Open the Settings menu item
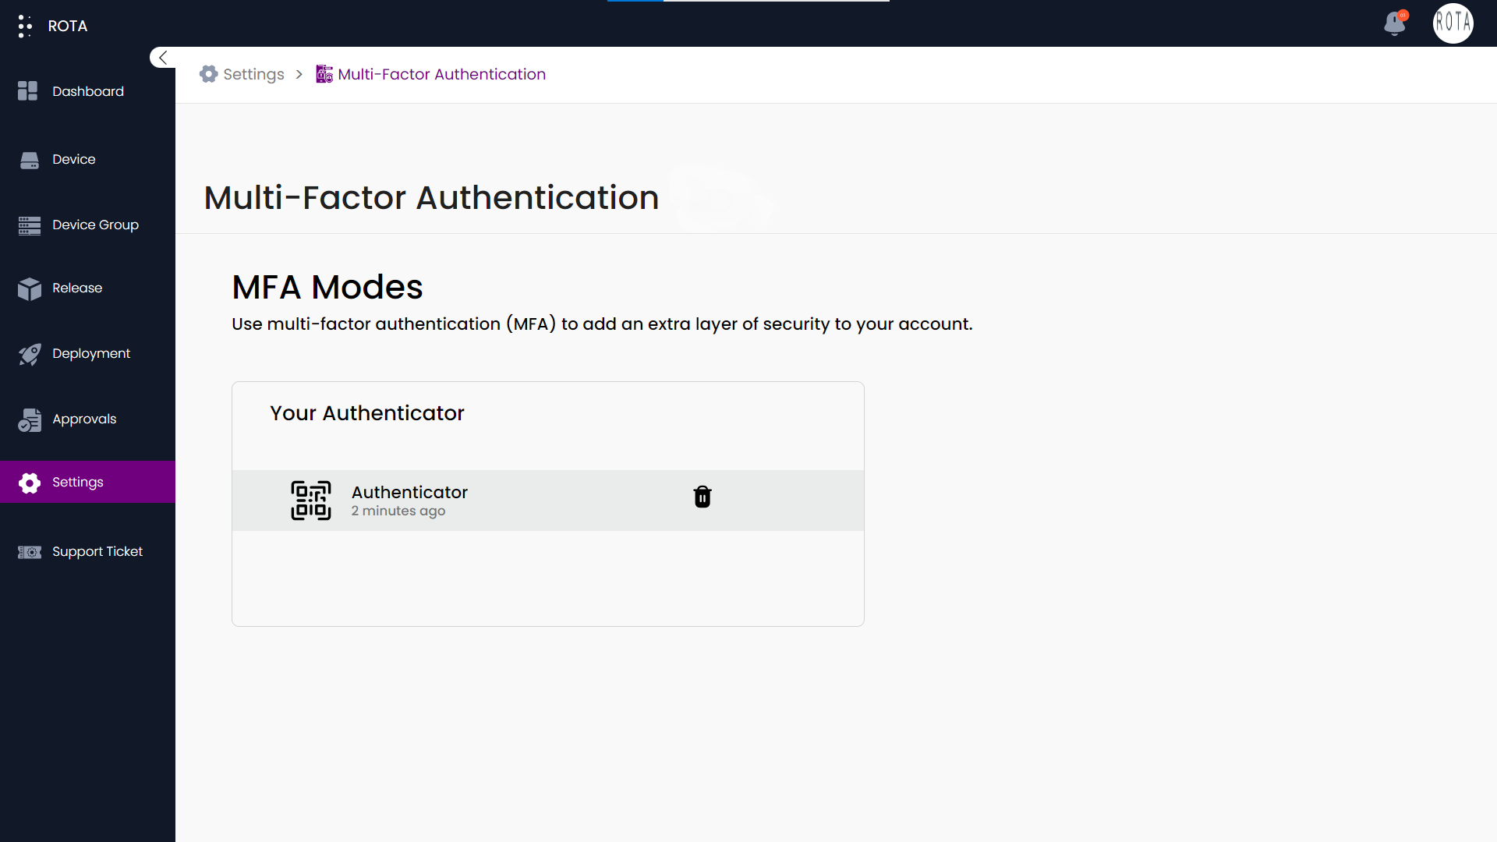 point(78,482)
